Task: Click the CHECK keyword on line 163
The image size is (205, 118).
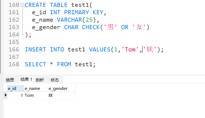Action: point(91,27)
